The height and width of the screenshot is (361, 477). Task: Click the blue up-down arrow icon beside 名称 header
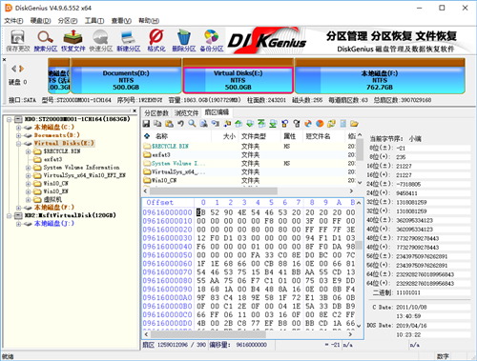pos(147,136)
